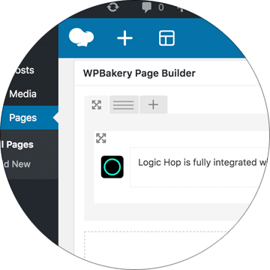Select Pages in the sidebar menu
Image resolution: width=270 pixels, height=270 pixels.
(29, 118)
